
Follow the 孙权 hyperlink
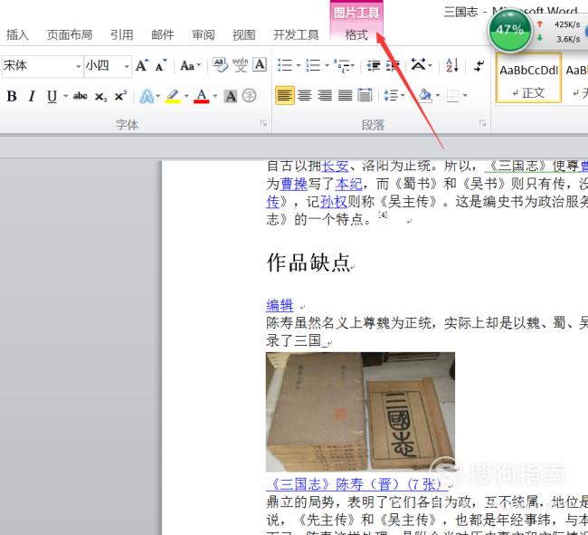coord(334,202)
